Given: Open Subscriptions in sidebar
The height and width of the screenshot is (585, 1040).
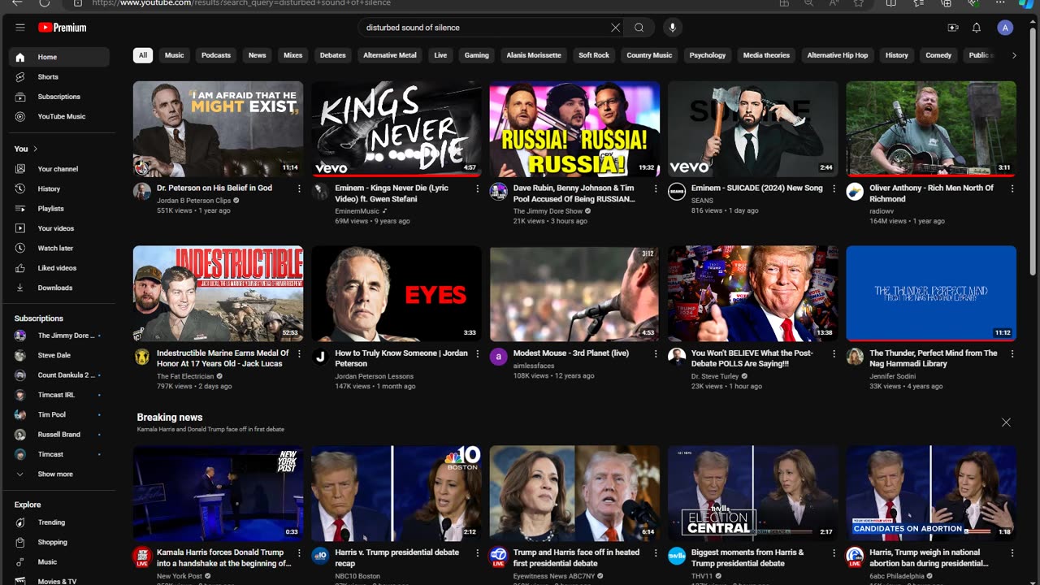Looking at the screenshot, I should pyautogui.click(x=59, y=97).
